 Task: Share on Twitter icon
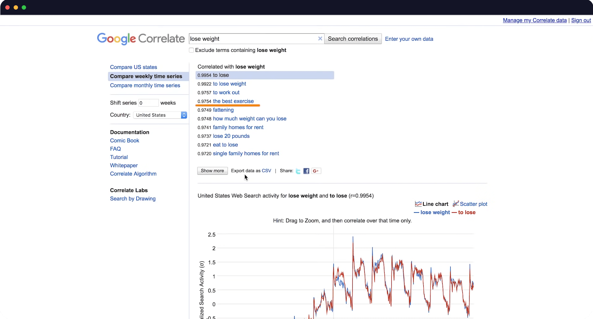[x=298, y=171]
